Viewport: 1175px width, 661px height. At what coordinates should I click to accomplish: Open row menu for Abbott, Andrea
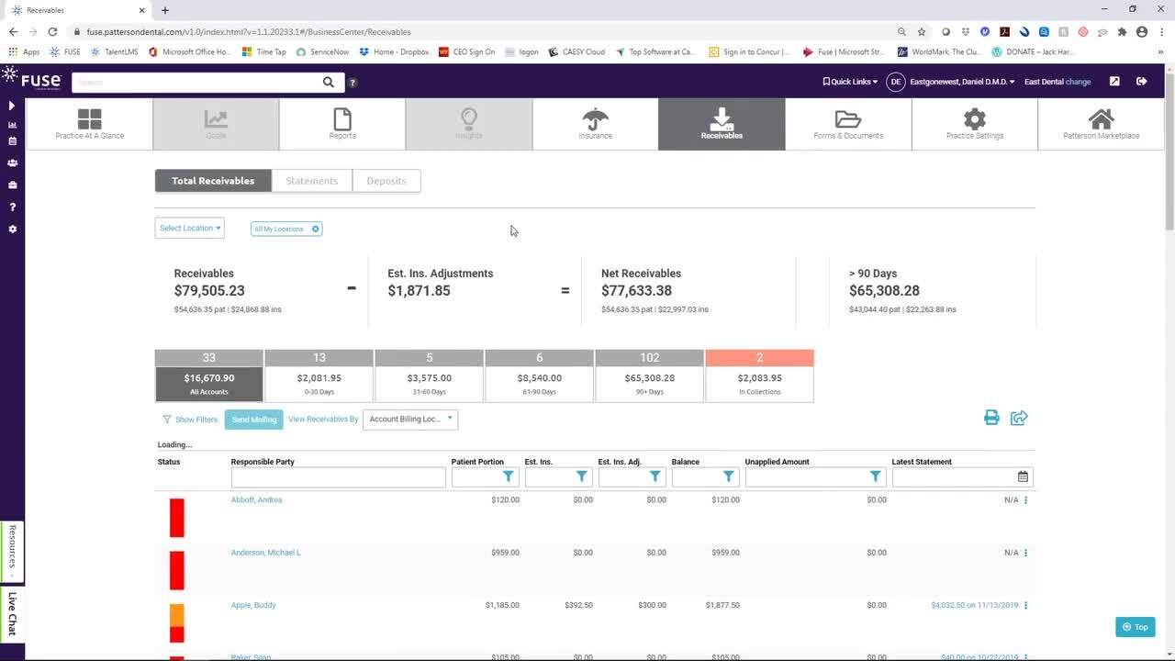point(1026,500)
